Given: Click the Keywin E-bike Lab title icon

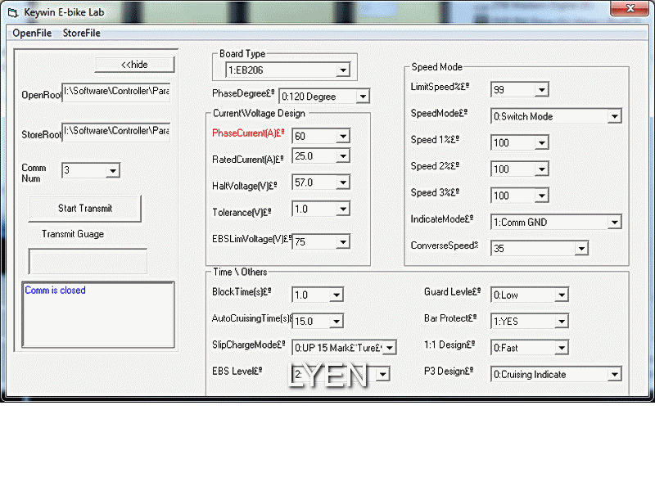Looking at the screenshot, I should pyautogui.click(x=13, y=12).
